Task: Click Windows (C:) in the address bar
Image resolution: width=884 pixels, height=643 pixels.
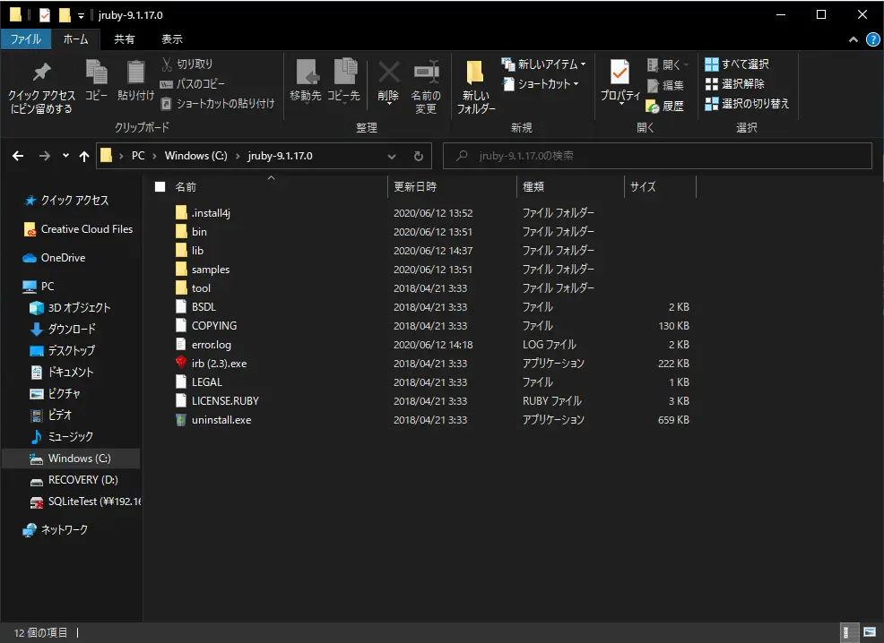Action: point(195,156)
